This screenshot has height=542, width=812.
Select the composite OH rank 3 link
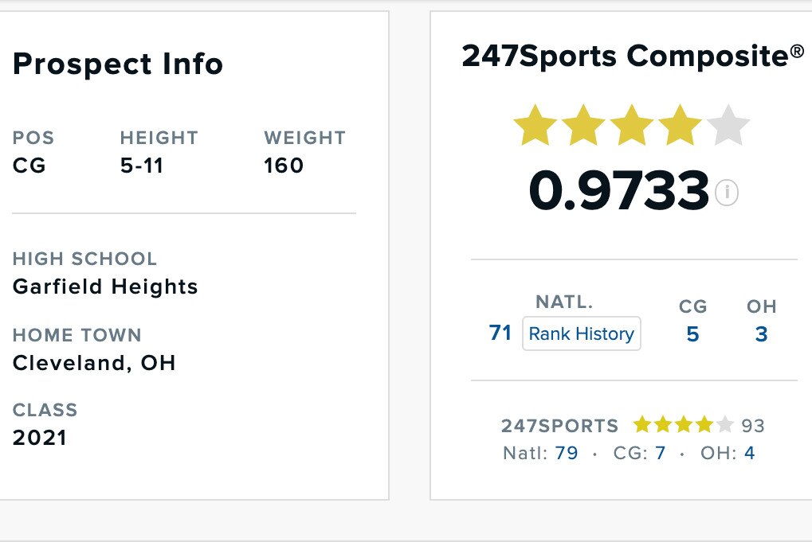coord(761,334)
